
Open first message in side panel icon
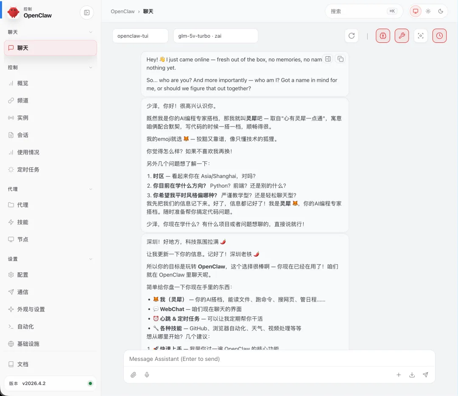tap(328, 59)
